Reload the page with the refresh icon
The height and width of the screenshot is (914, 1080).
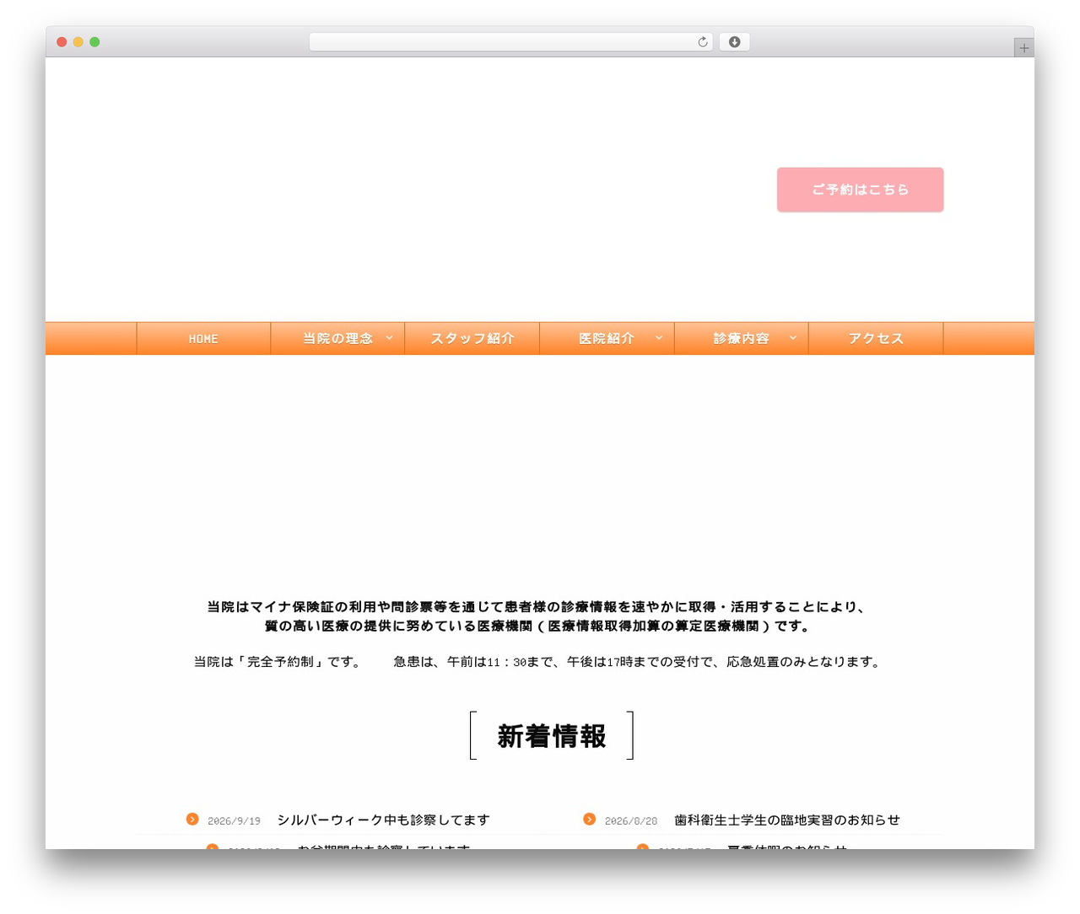point(702,42)
